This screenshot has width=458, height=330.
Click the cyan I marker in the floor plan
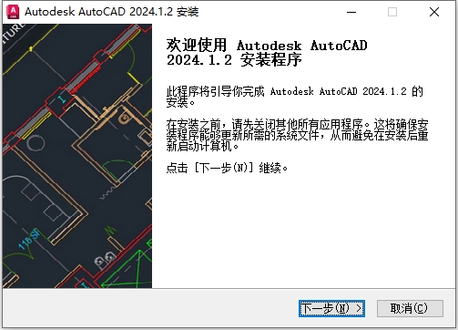coord(62,98)
